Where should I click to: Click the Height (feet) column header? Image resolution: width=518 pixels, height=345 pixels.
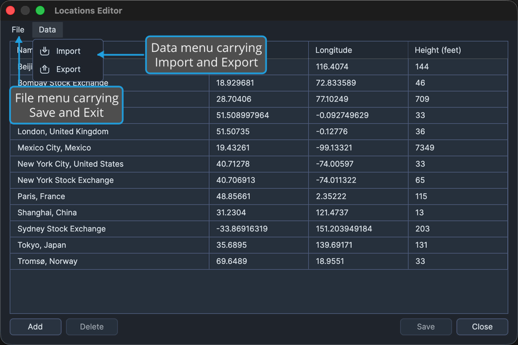click(x=458, y=51)
